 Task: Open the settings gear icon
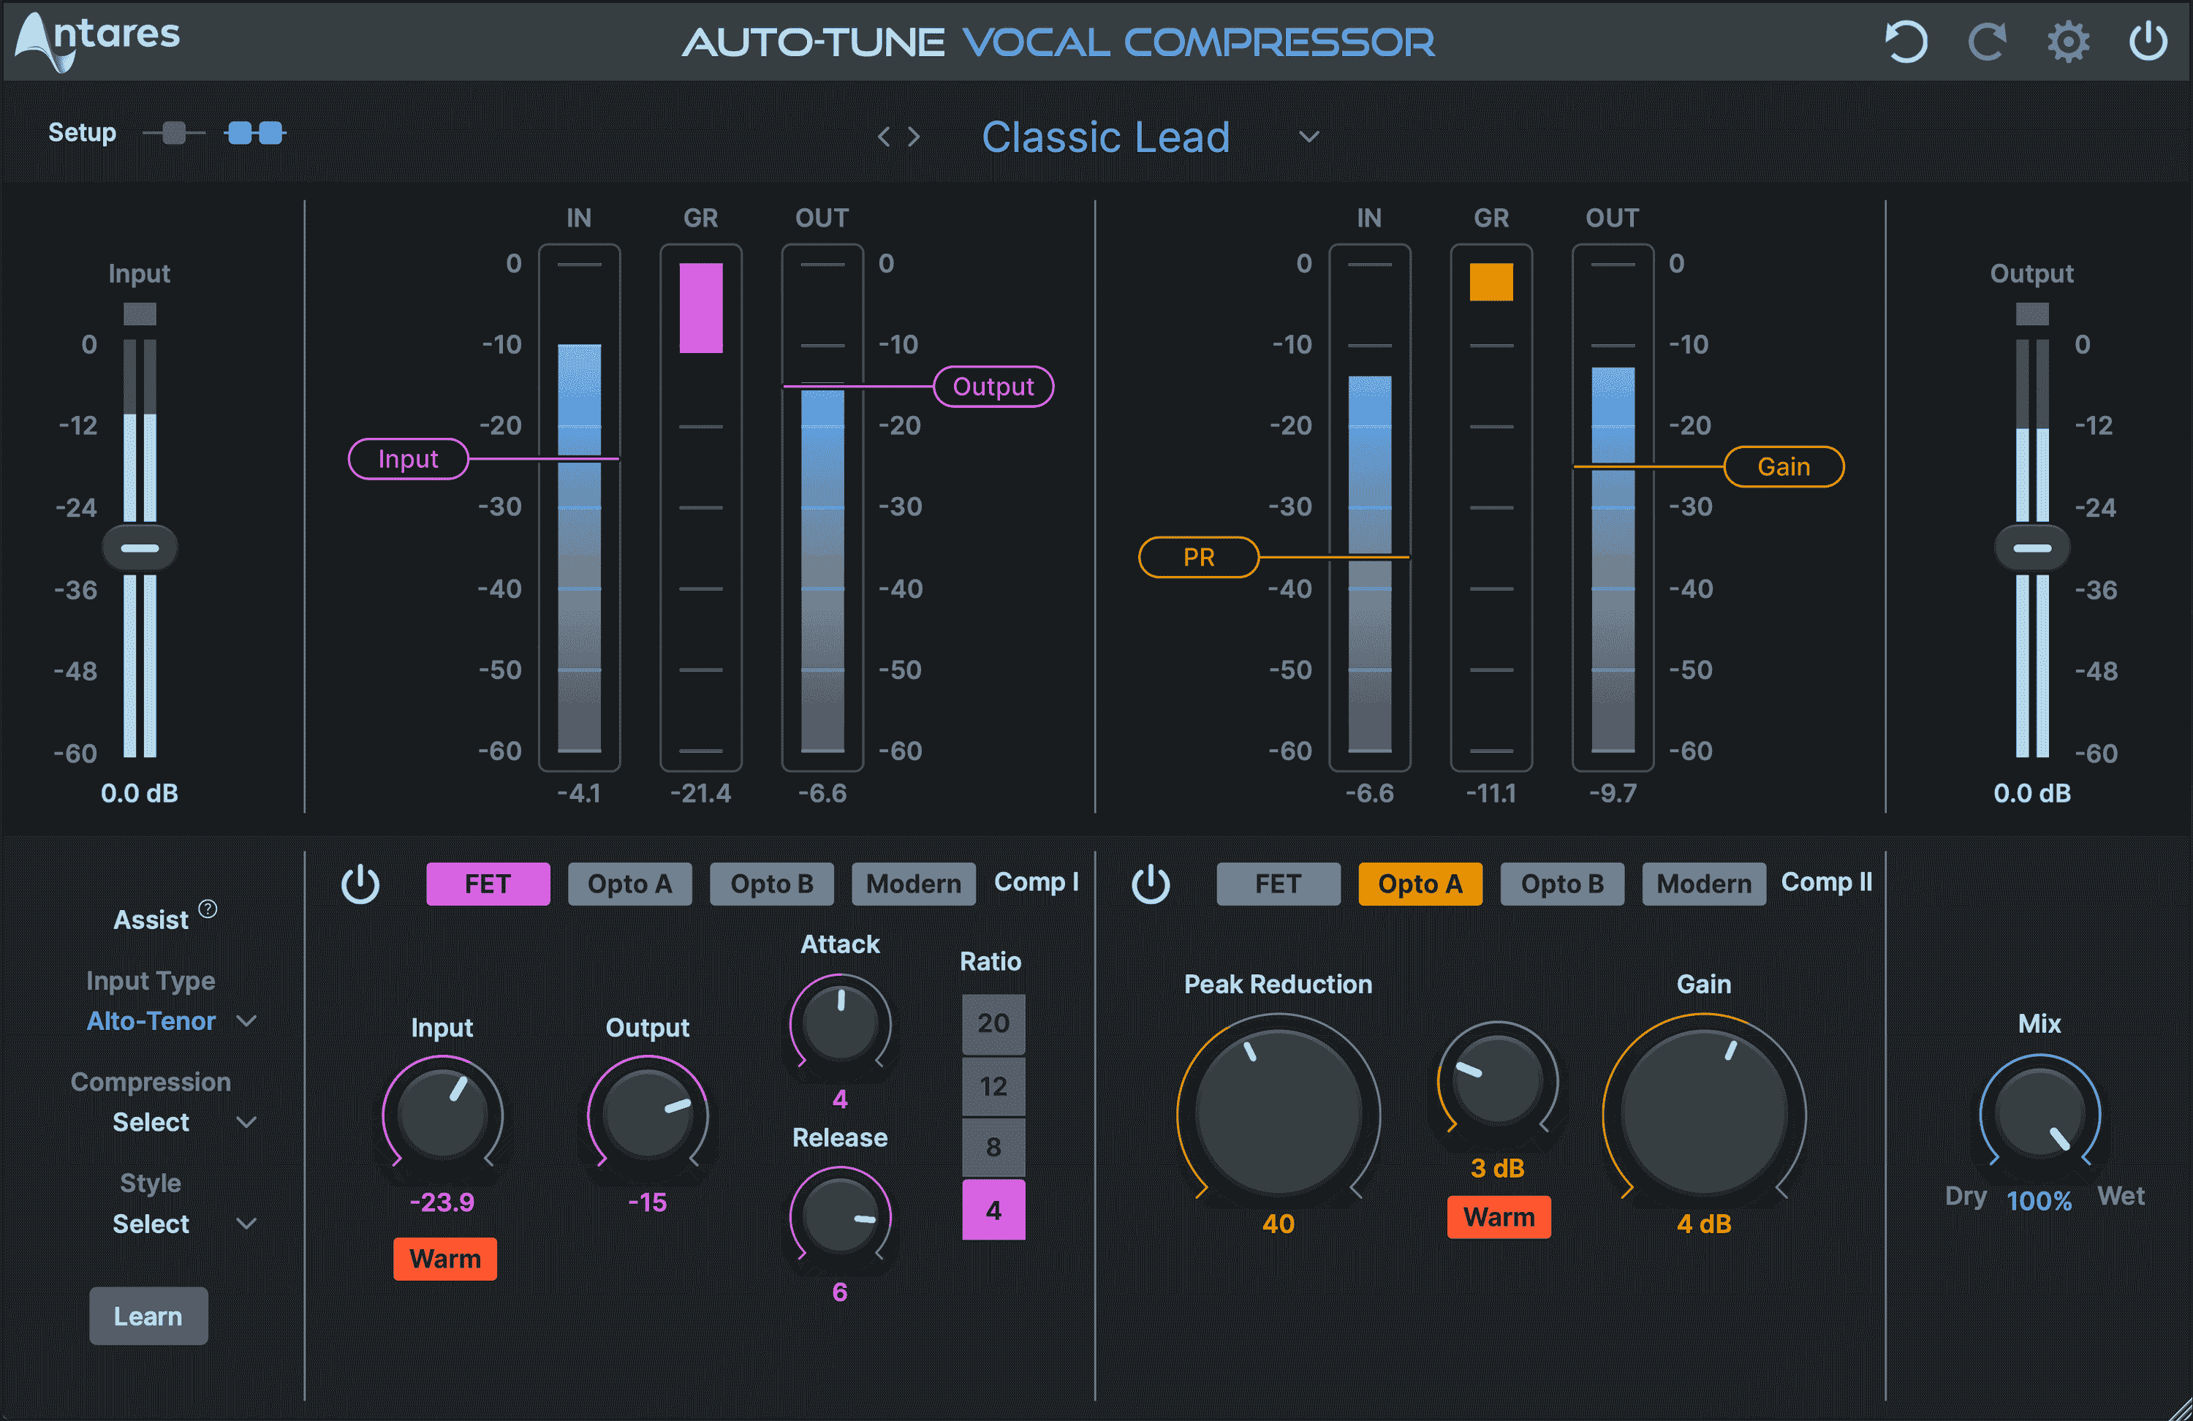tap(2068, 42)
